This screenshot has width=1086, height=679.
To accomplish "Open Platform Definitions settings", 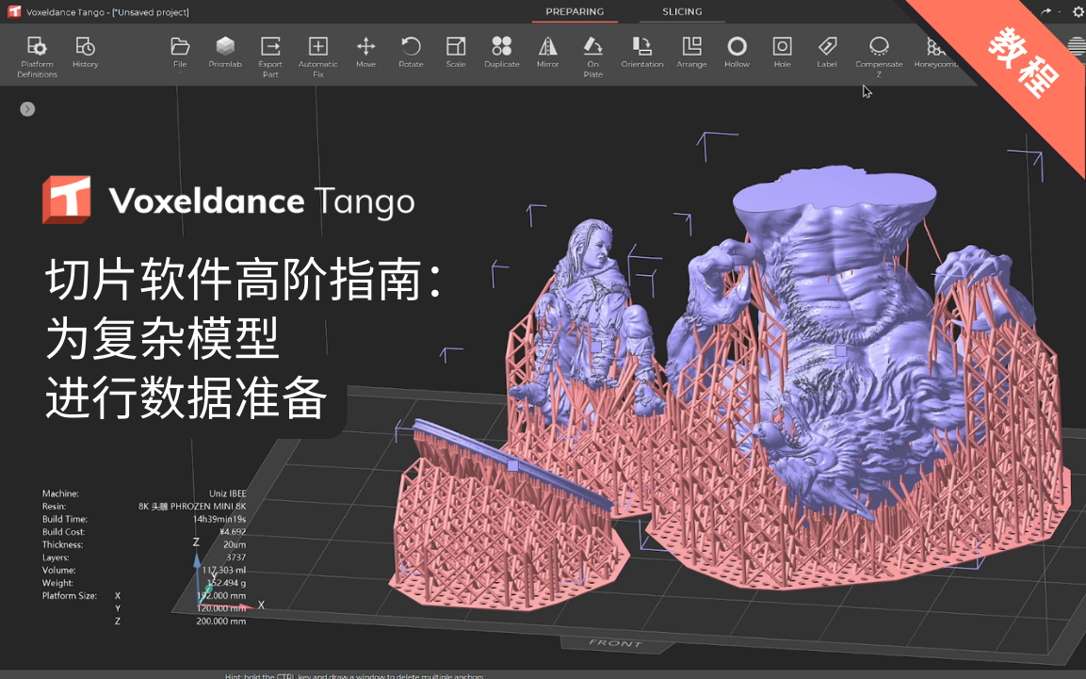I will pyautogui.click(x=37, y=55).
